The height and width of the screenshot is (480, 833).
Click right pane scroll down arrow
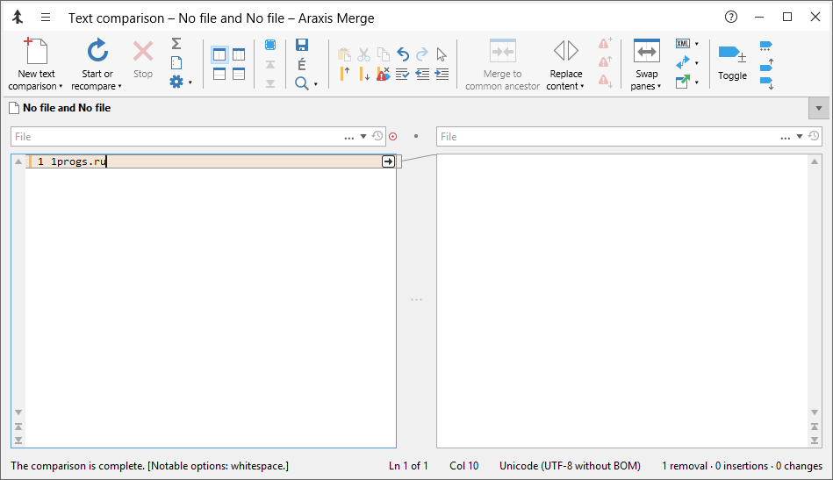(x=815, y=412)
